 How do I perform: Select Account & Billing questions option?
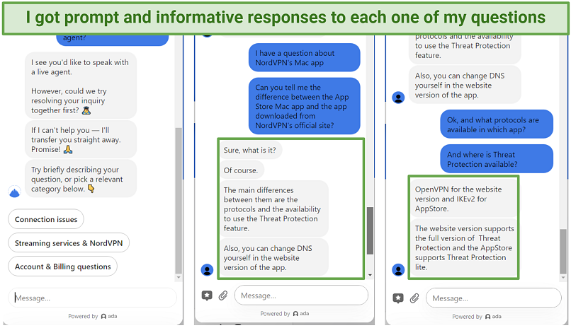click(x=62, y=266)
